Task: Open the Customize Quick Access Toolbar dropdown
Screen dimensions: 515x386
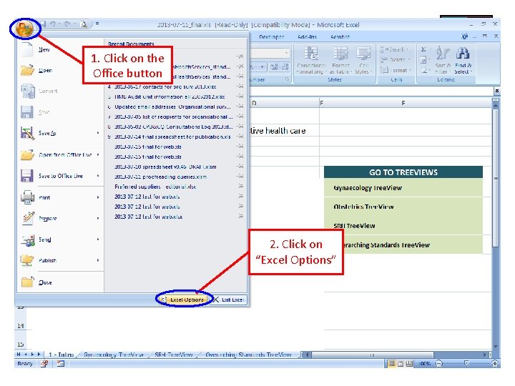Action: (97, 24)
